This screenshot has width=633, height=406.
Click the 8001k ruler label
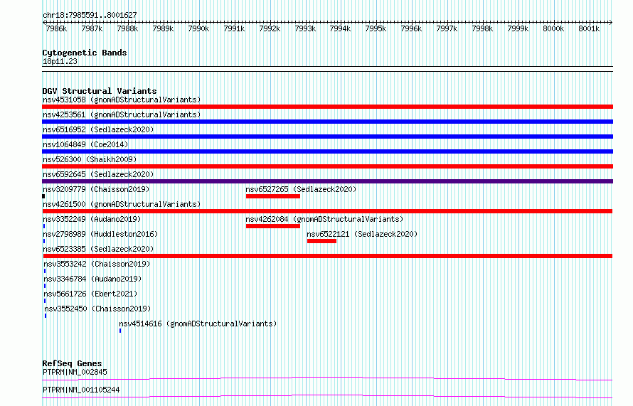pos(589,28)
